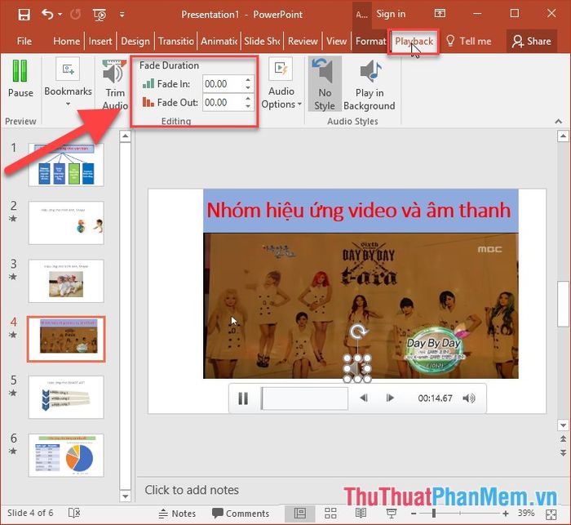Open the Review tab

303,41
